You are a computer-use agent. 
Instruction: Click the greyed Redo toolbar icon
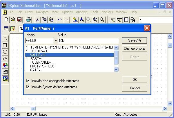(66, 20)
